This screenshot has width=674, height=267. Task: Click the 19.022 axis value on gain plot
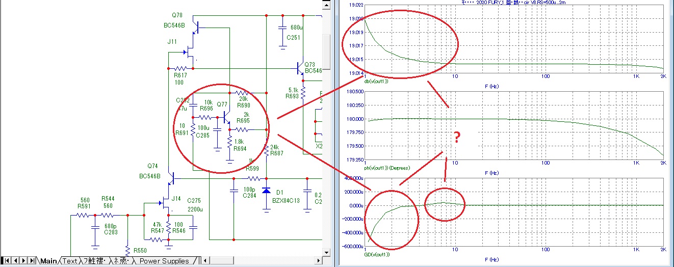pos(356,5)
